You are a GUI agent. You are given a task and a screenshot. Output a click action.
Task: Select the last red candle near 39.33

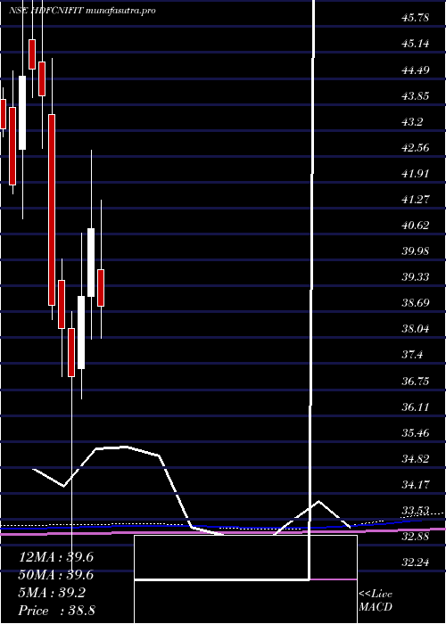tap(101, 288)
